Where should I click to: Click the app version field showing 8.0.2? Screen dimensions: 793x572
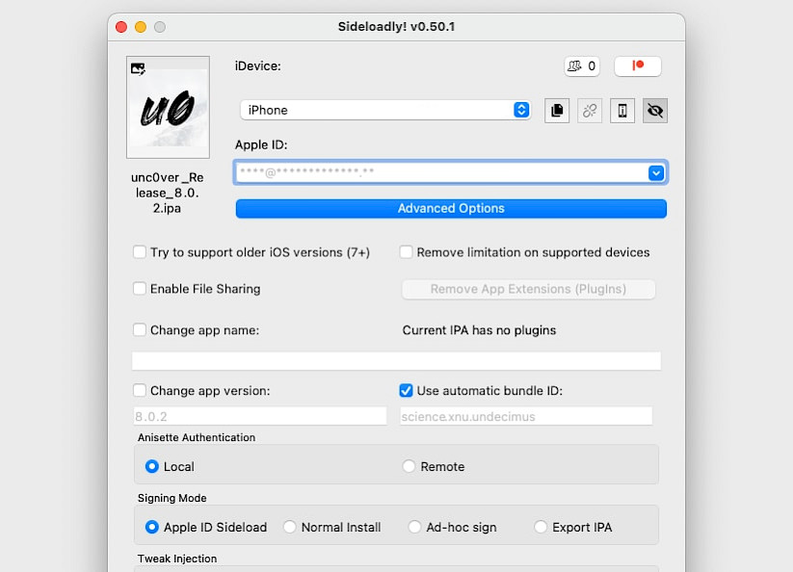tap(260, 416)
